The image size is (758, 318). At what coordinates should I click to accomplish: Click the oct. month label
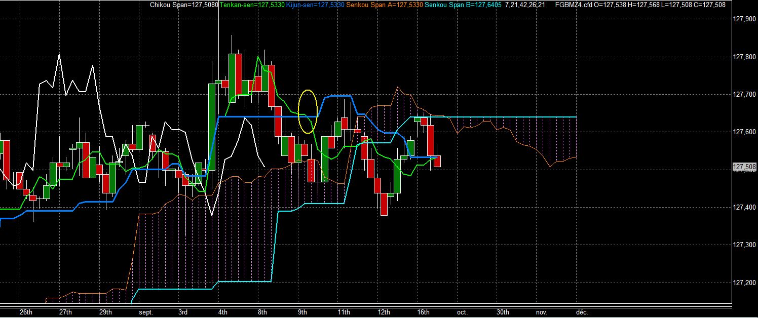pyautogui.click(x=462, y=312)
